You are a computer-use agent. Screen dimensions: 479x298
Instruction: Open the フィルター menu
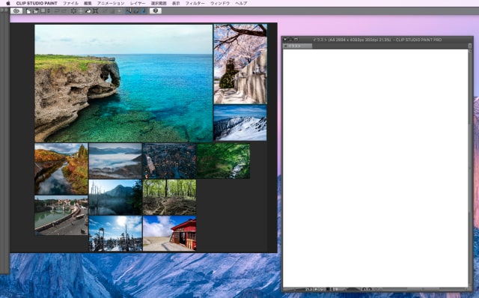pyautogui.click(x=195, y=3)
